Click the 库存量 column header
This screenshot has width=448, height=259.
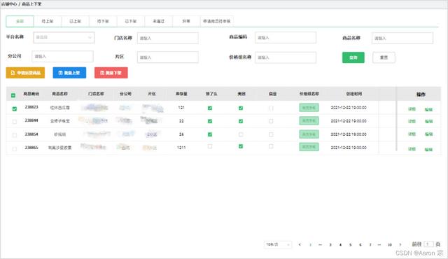(181, 94)
